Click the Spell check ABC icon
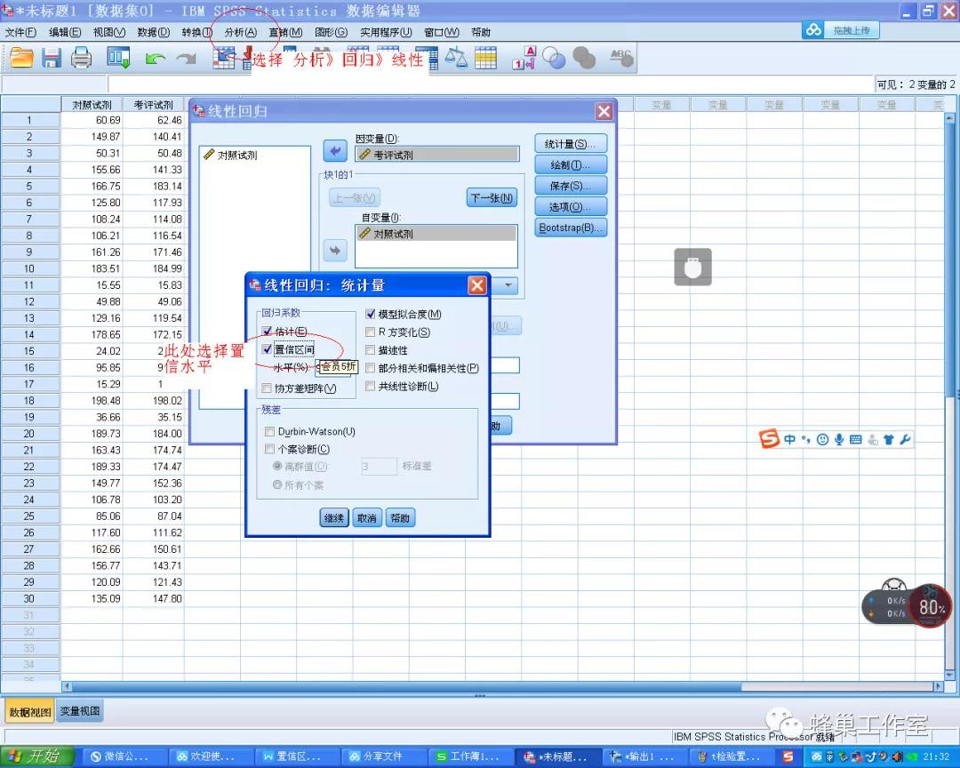The image size is (960, 768). [x=621, y=59]
